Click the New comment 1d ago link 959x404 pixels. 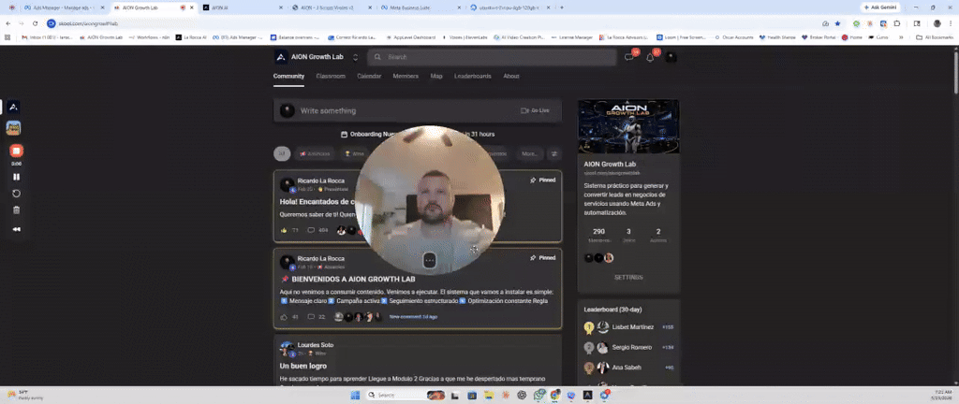pyautogui.click(x=413, y=317)
